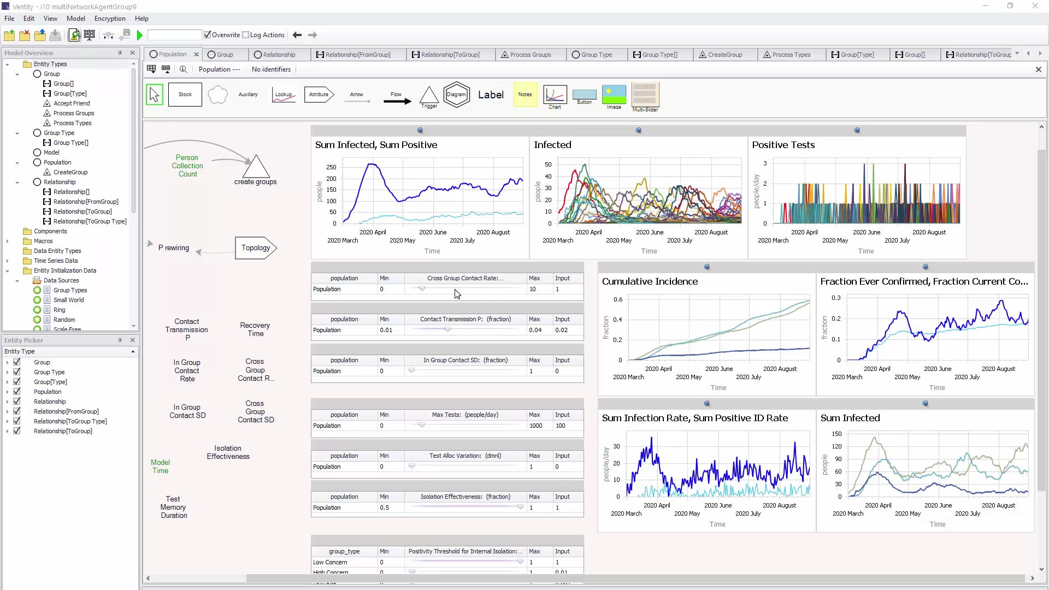Switch to the Relationship tab
Screen dimensions: 1049x590
tap(279, 55)
